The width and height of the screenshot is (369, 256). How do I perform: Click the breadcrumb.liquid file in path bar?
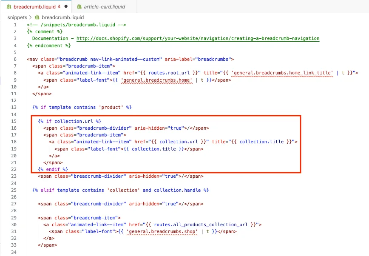(62, 17)
